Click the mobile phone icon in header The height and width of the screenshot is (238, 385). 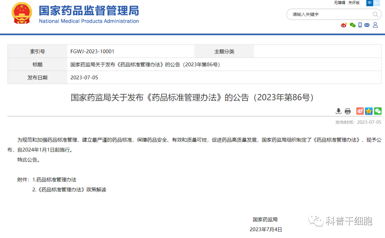[x=360, y=25]
